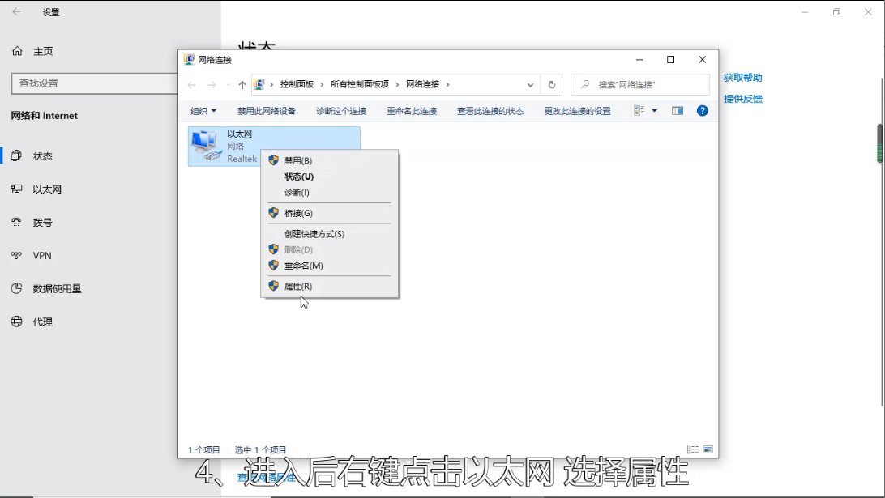
Task: Maximize the 网络连接 window
Action: (670, 59)
